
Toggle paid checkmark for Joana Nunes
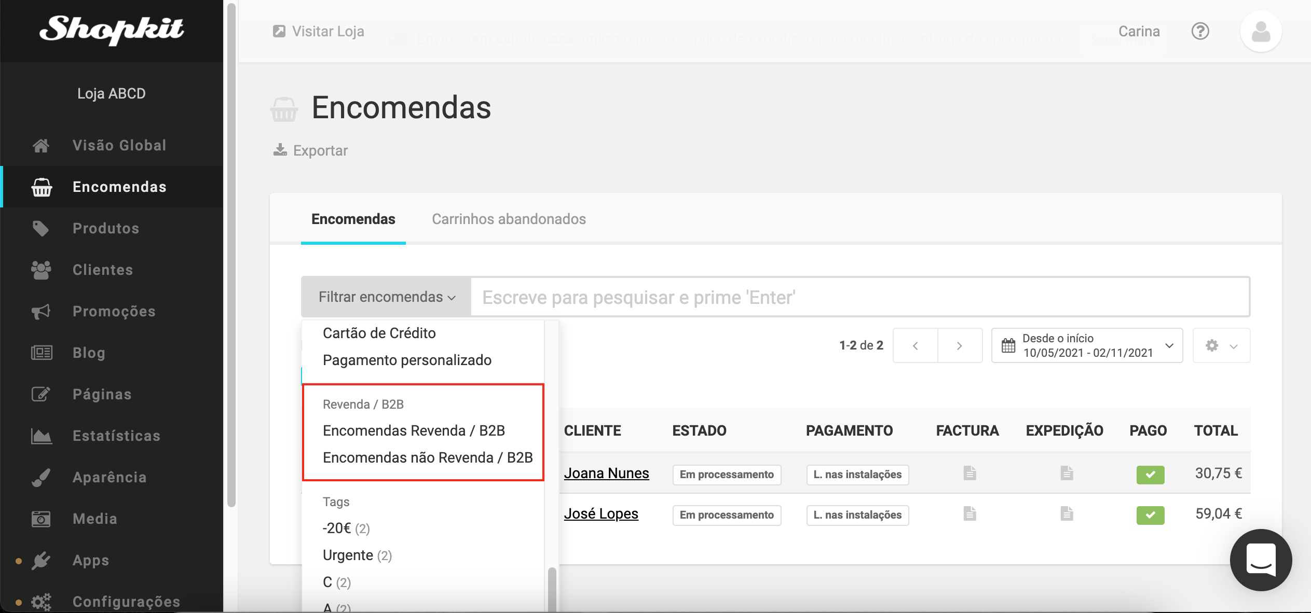[x=1150, y=474]
